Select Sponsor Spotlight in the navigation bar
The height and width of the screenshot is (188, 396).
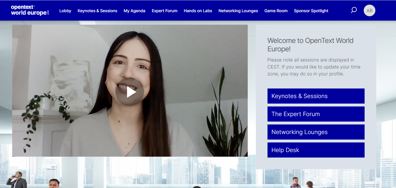(x=311, y=11)
